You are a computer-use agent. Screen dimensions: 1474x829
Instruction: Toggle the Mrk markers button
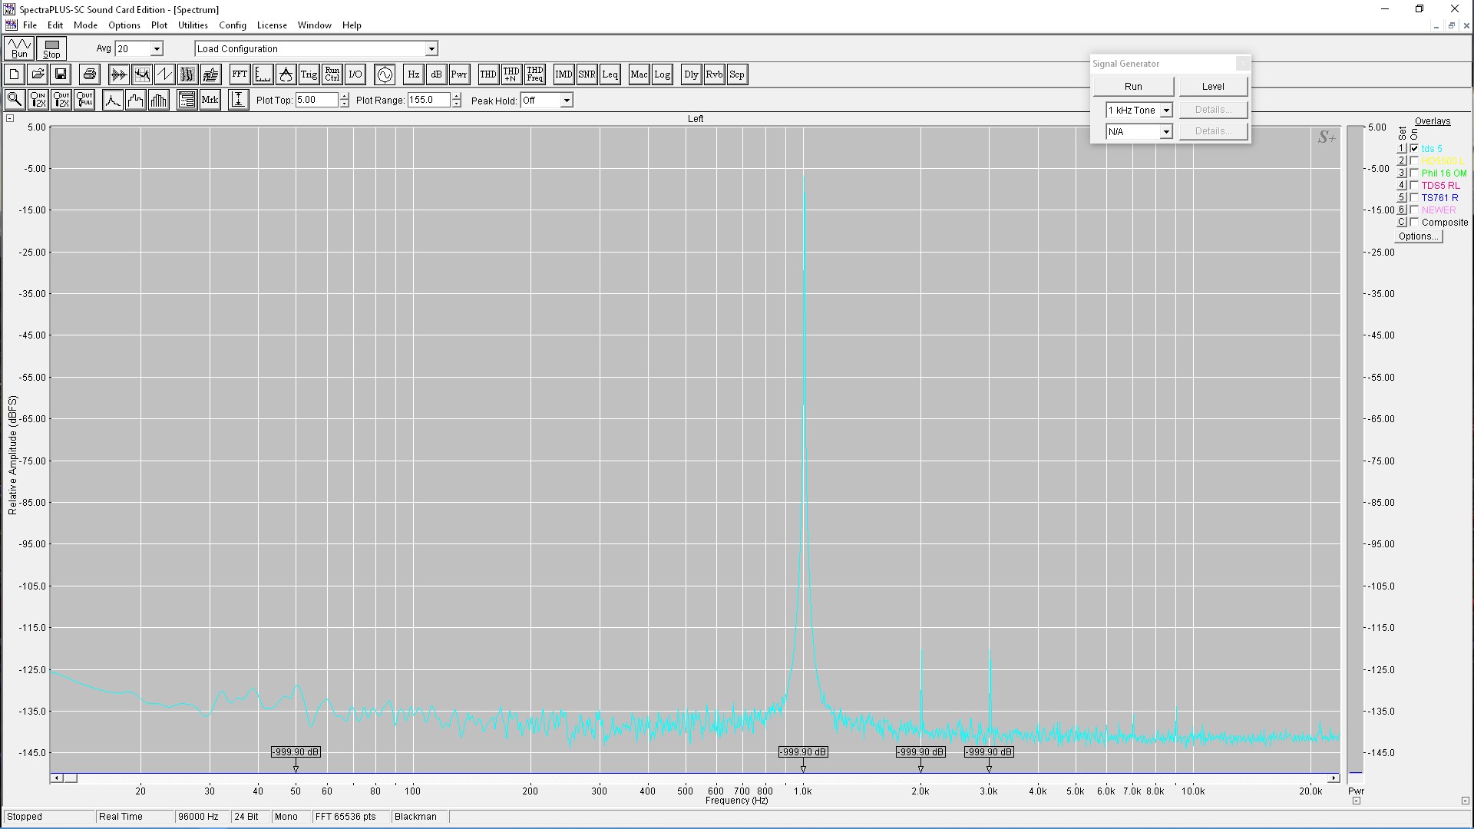(x=210, y=100)
